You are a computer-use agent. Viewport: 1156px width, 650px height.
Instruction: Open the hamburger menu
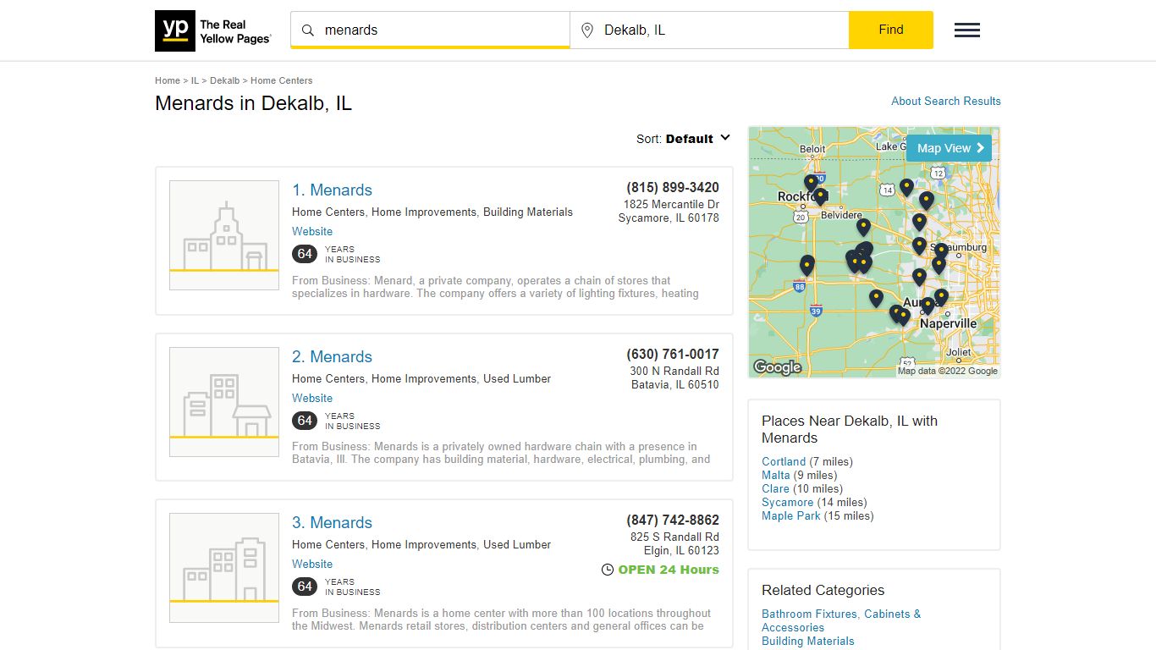pos(967,30)
